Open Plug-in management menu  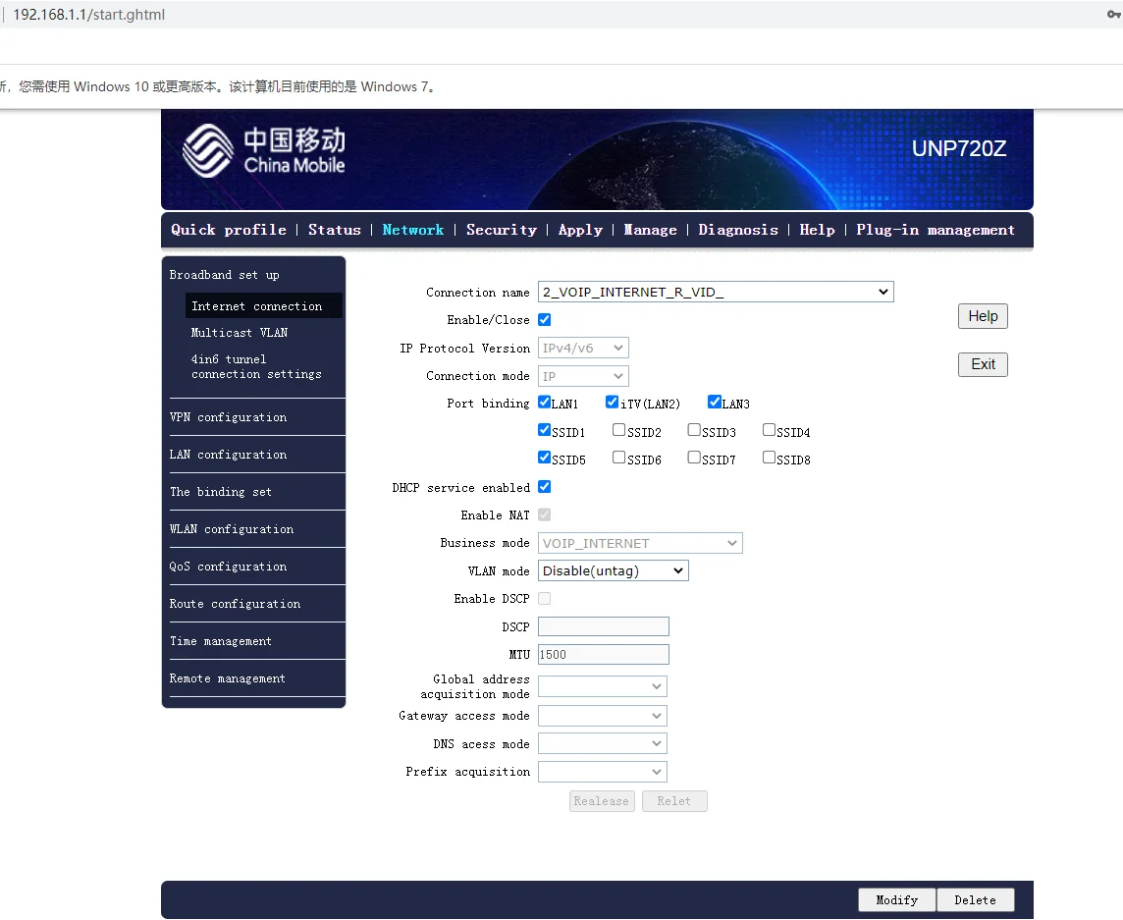936,230
